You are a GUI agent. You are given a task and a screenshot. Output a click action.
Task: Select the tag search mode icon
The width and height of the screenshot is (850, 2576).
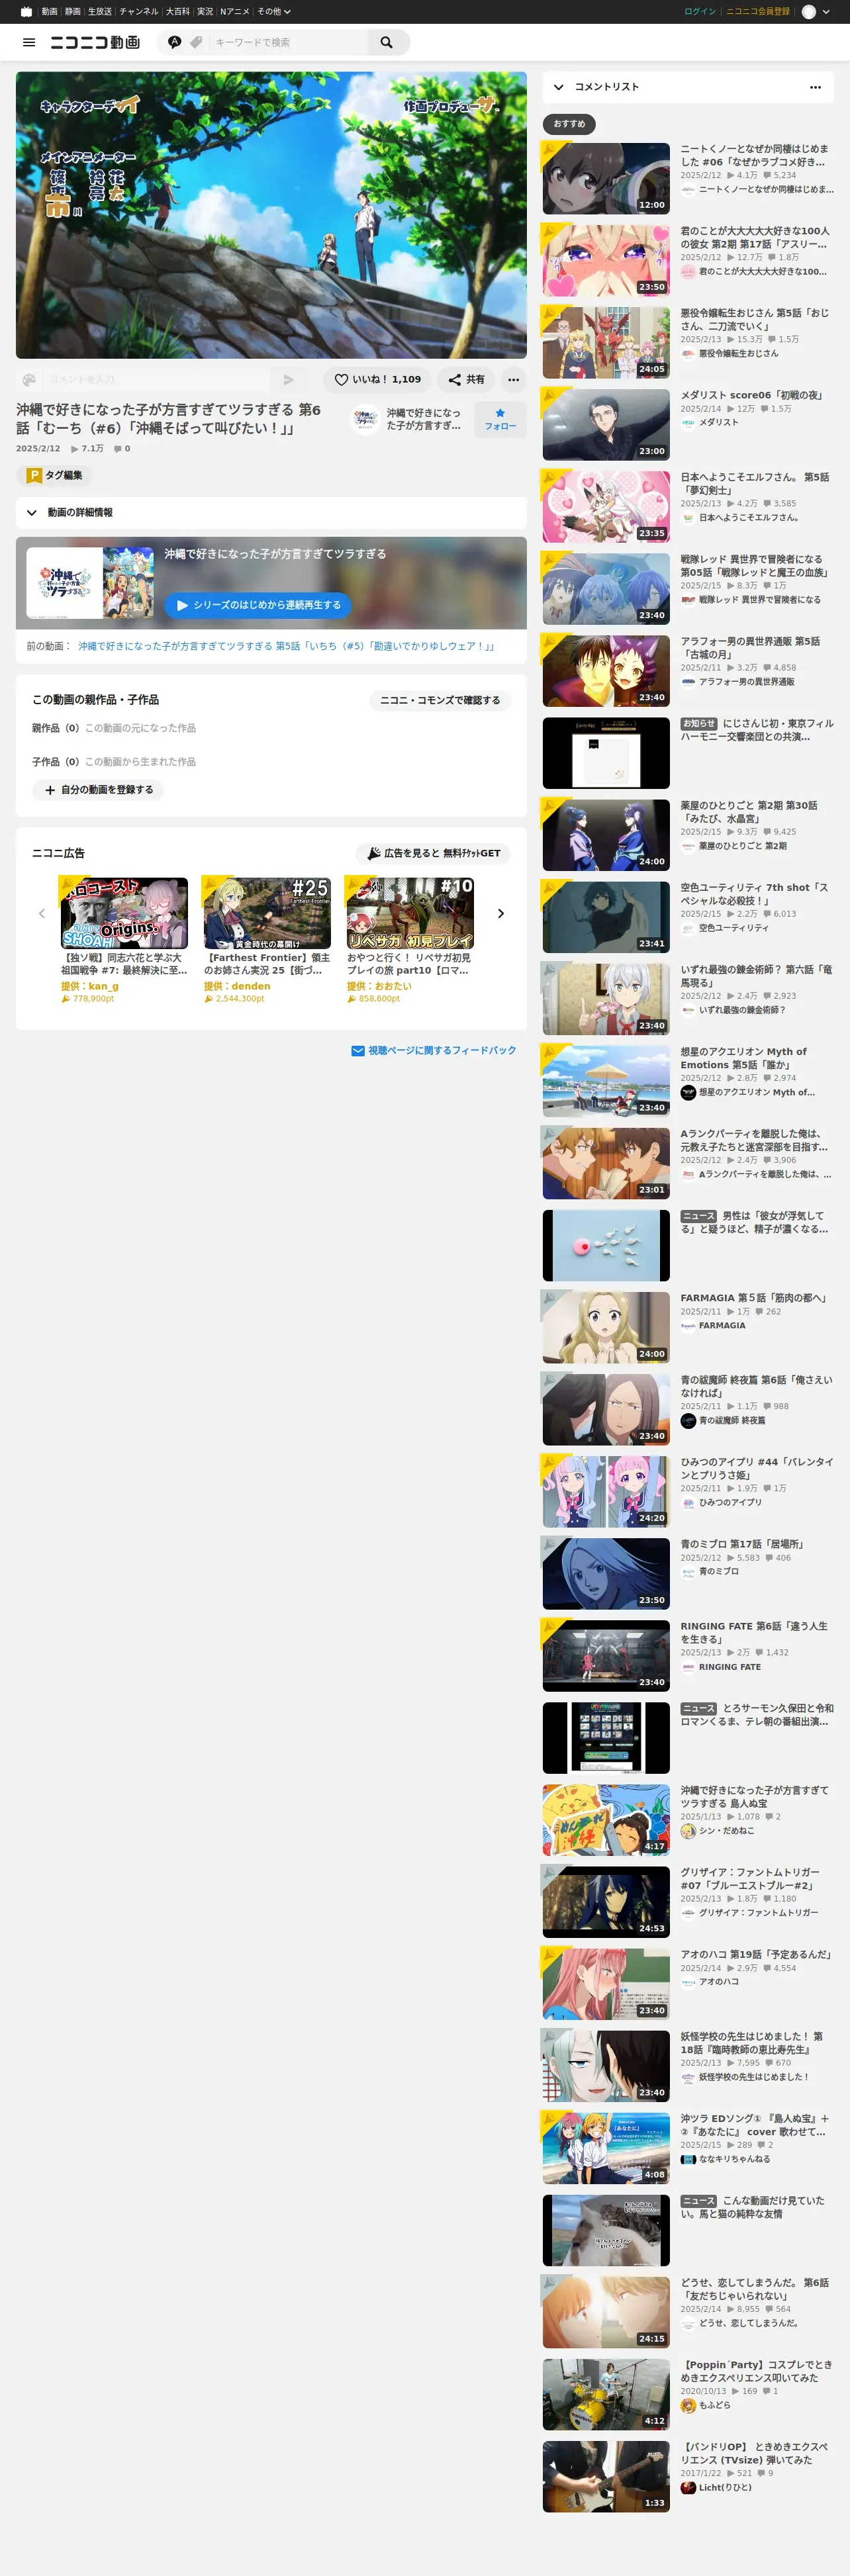click(196, 42)
